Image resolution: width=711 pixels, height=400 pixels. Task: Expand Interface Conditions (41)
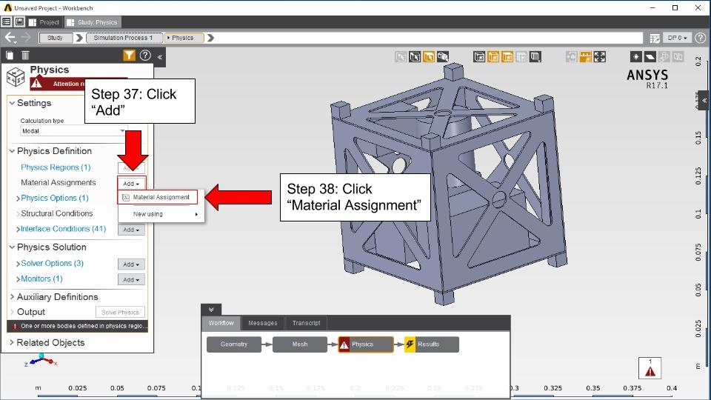click(18, 229)
